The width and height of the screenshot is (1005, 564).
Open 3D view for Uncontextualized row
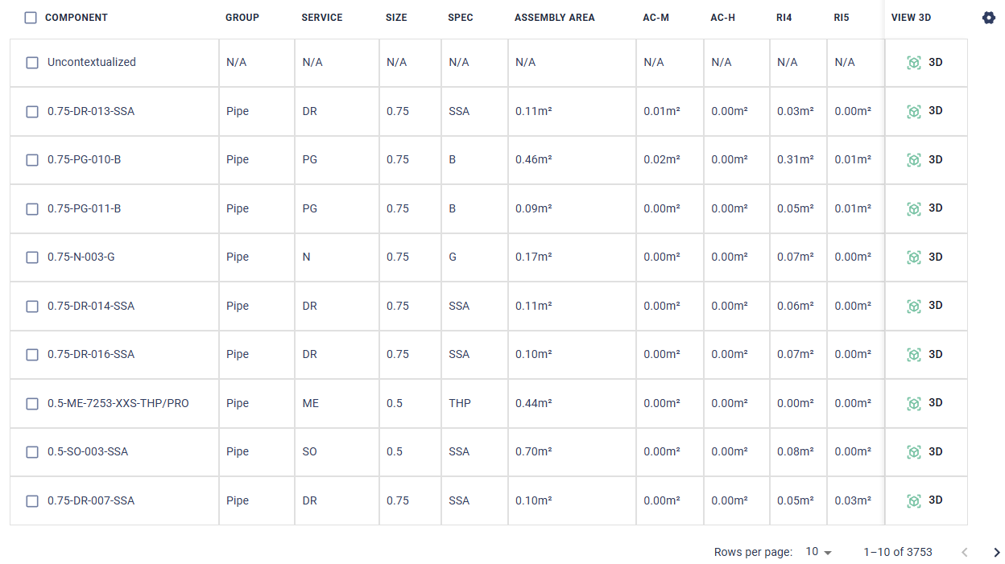click(924, 62)
